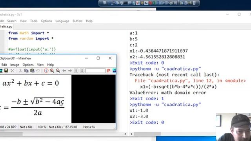
Task: Click the editor horizontal scrollbar thumb
Action: click(x=11, y=134)
